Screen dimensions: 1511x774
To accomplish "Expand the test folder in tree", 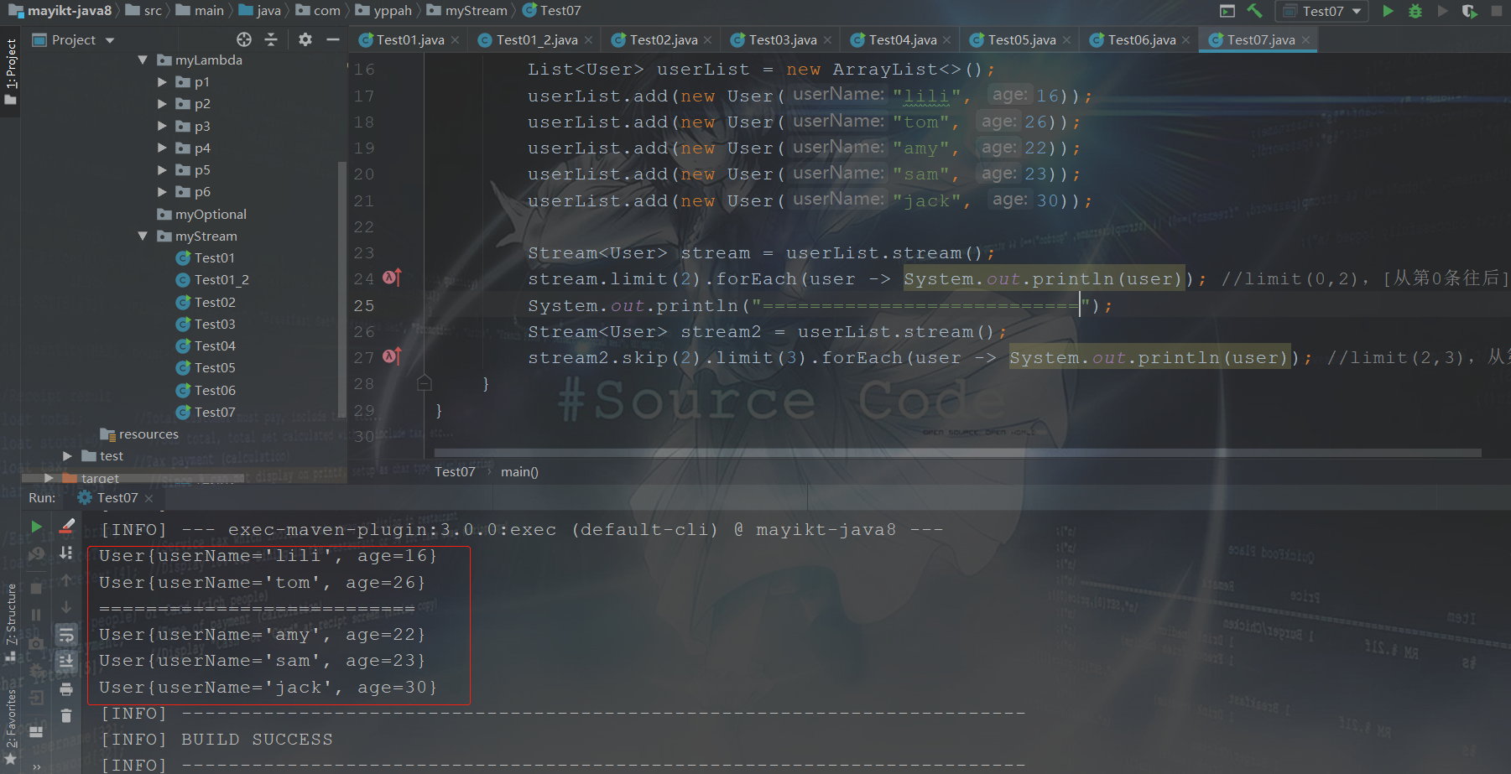I will click(67, 456).
